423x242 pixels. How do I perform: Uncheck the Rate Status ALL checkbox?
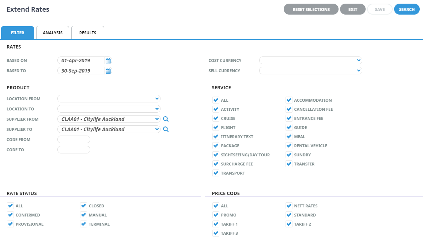(x=11, y=206)
